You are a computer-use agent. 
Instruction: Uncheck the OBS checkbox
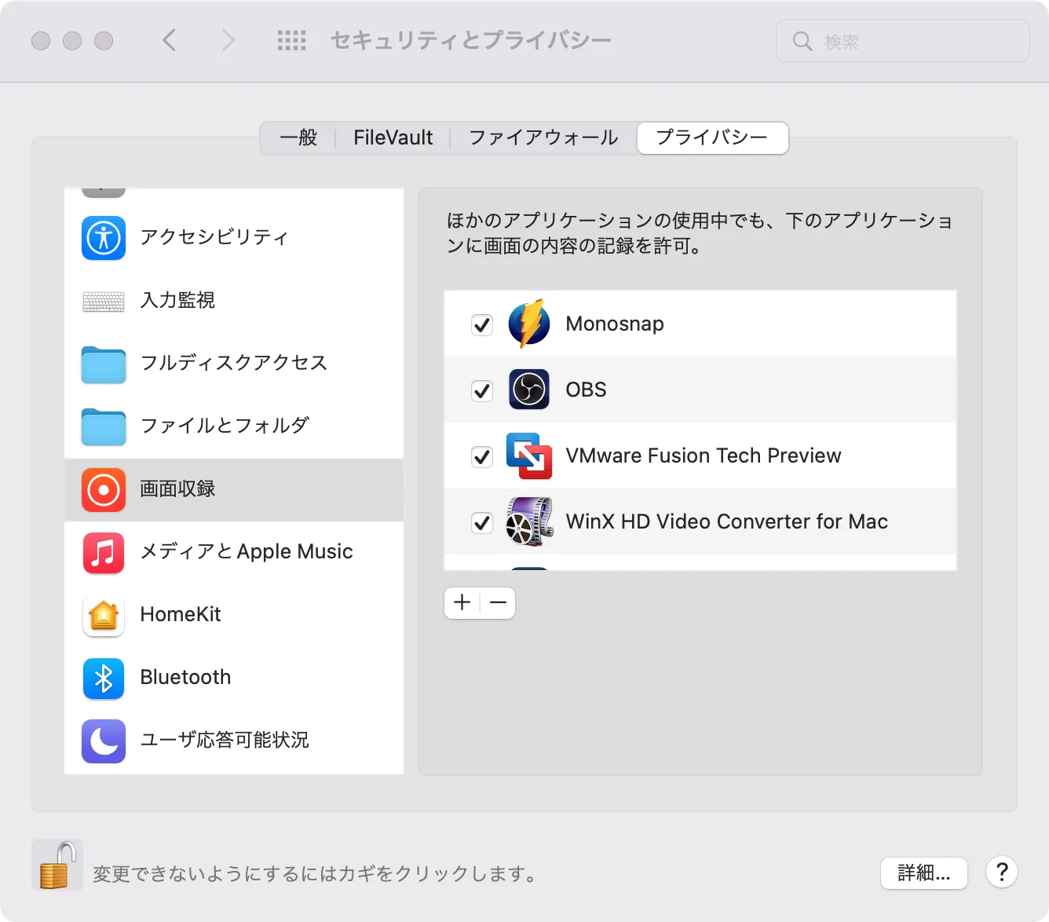pos(482,390)
